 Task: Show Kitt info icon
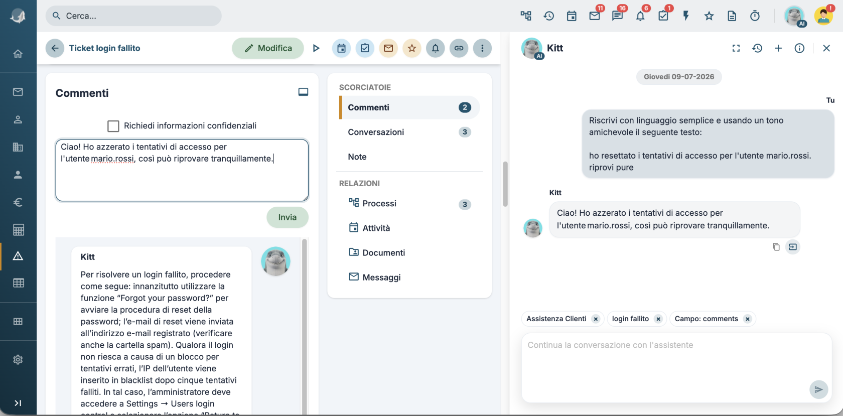799,48
